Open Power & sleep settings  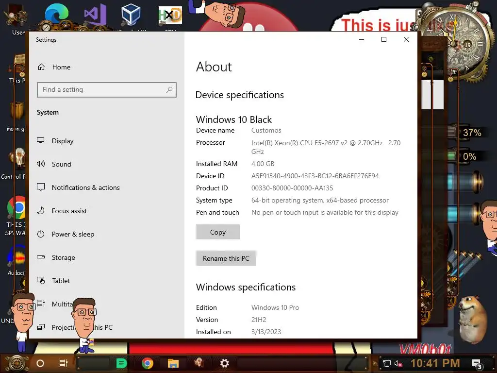click(x=73, y=234)
